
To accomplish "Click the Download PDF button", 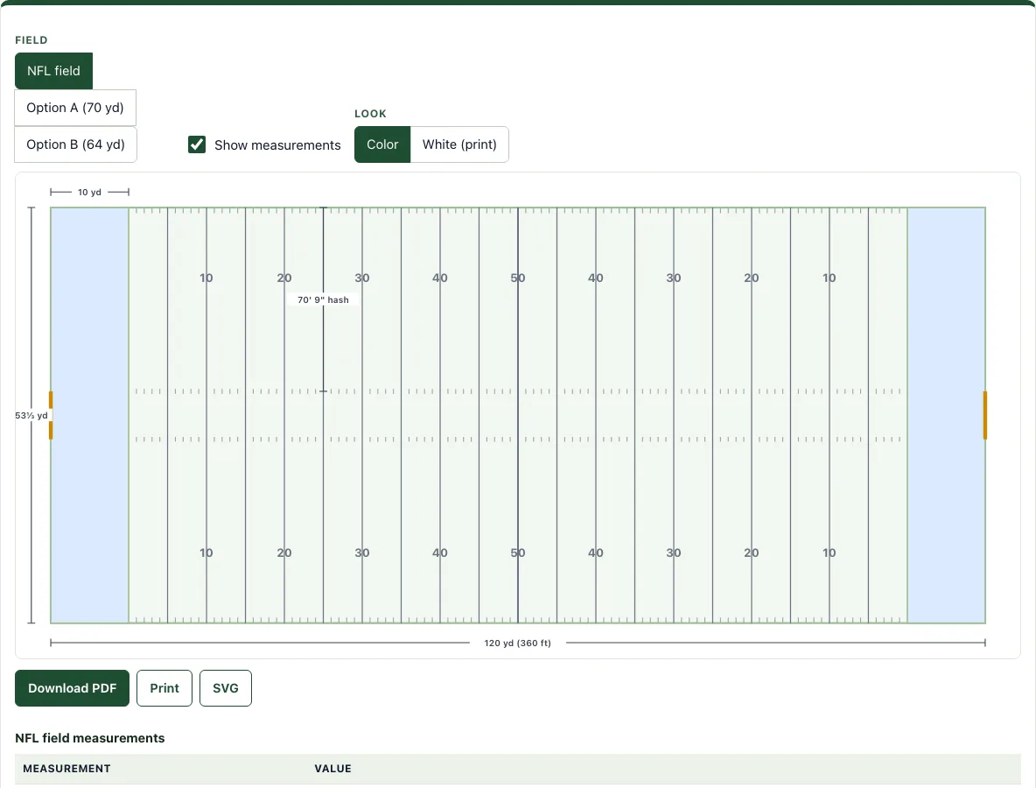I will 72,688.
